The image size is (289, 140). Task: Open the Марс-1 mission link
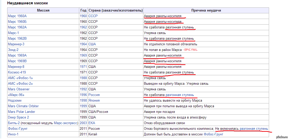point(14,33)
